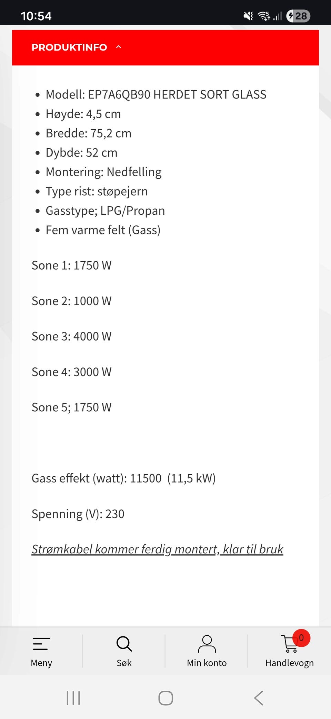Open the Android recent apps button
This screenshot has height=719, width=331.
click(x=73, y=698)
